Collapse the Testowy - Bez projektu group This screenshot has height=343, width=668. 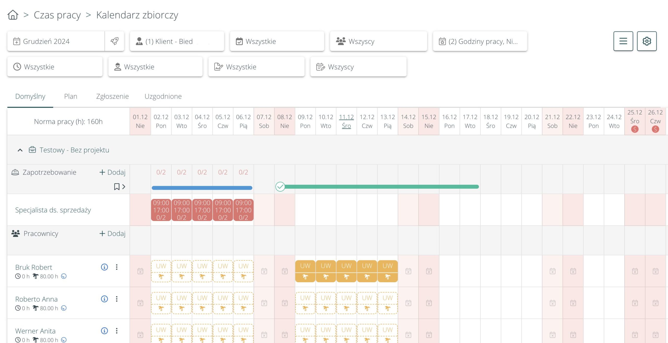(x=20, y=150)
